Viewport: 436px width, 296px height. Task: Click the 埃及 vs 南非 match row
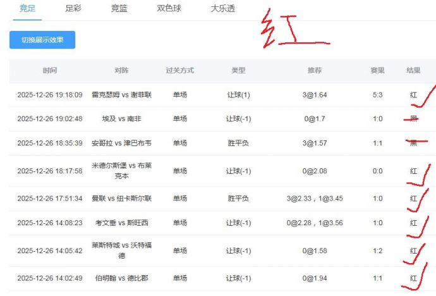click(122, 119)
